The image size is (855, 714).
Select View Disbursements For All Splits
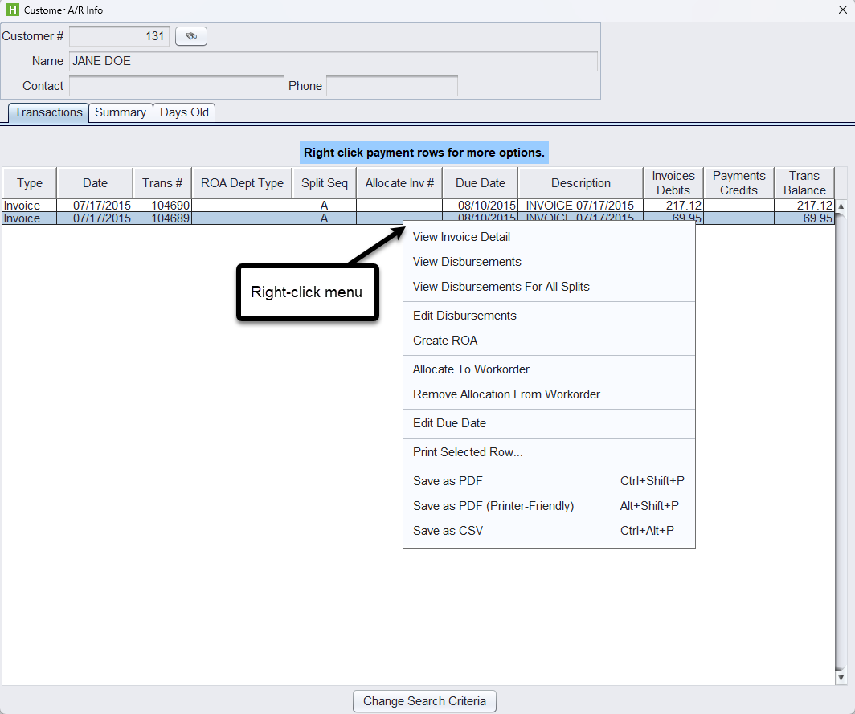[501, 287]
